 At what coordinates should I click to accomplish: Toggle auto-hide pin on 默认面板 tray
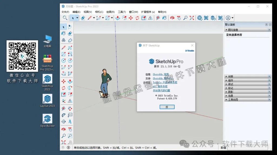[x=266, y=25]
